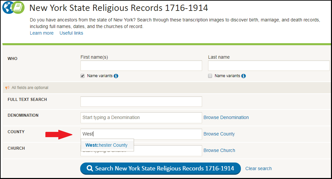Click 'Browse Church' link
The width and height of the screenshot is (332, 179).
(x=219, y=150)
